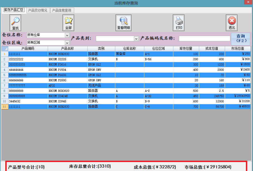This screenshot has width=253, height=171.
Task: Select row header number 4
Action: 5,70
